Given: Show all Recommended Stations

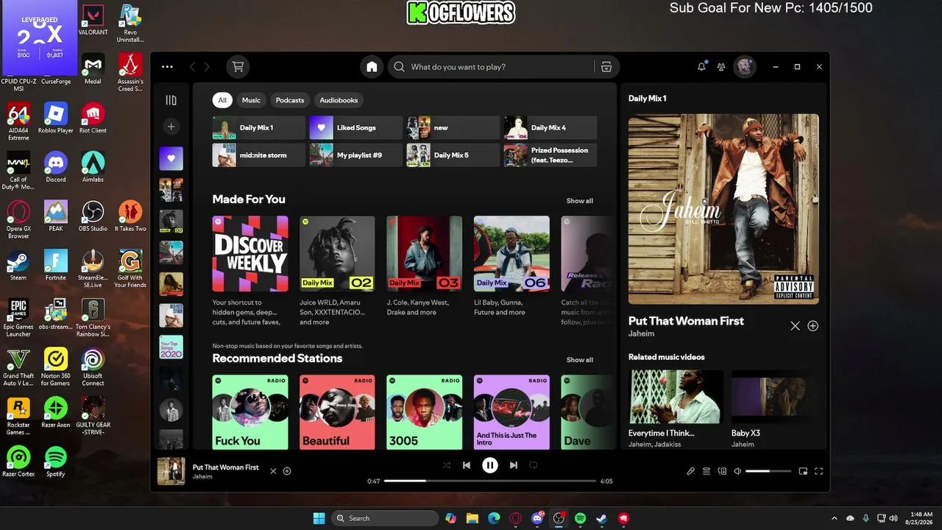Looking at the screenshot, I should 580,360.
